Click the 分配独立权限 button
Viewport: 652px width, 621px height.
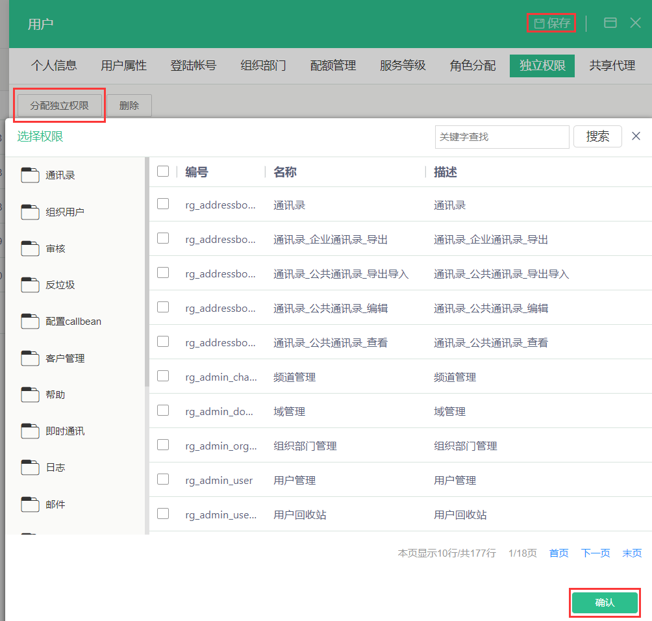point(60,106)
